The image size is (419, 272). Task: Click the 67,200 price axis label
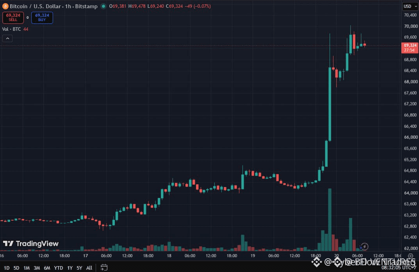tap(410, 104)
